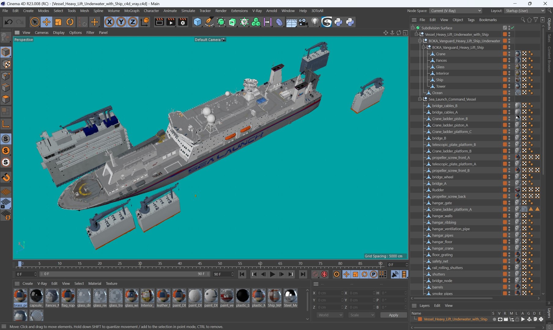Activate the Rotate tool in top toolbar
Image resolution: width=553 pixels, height=330 pixels.
[x=70, y=22]
